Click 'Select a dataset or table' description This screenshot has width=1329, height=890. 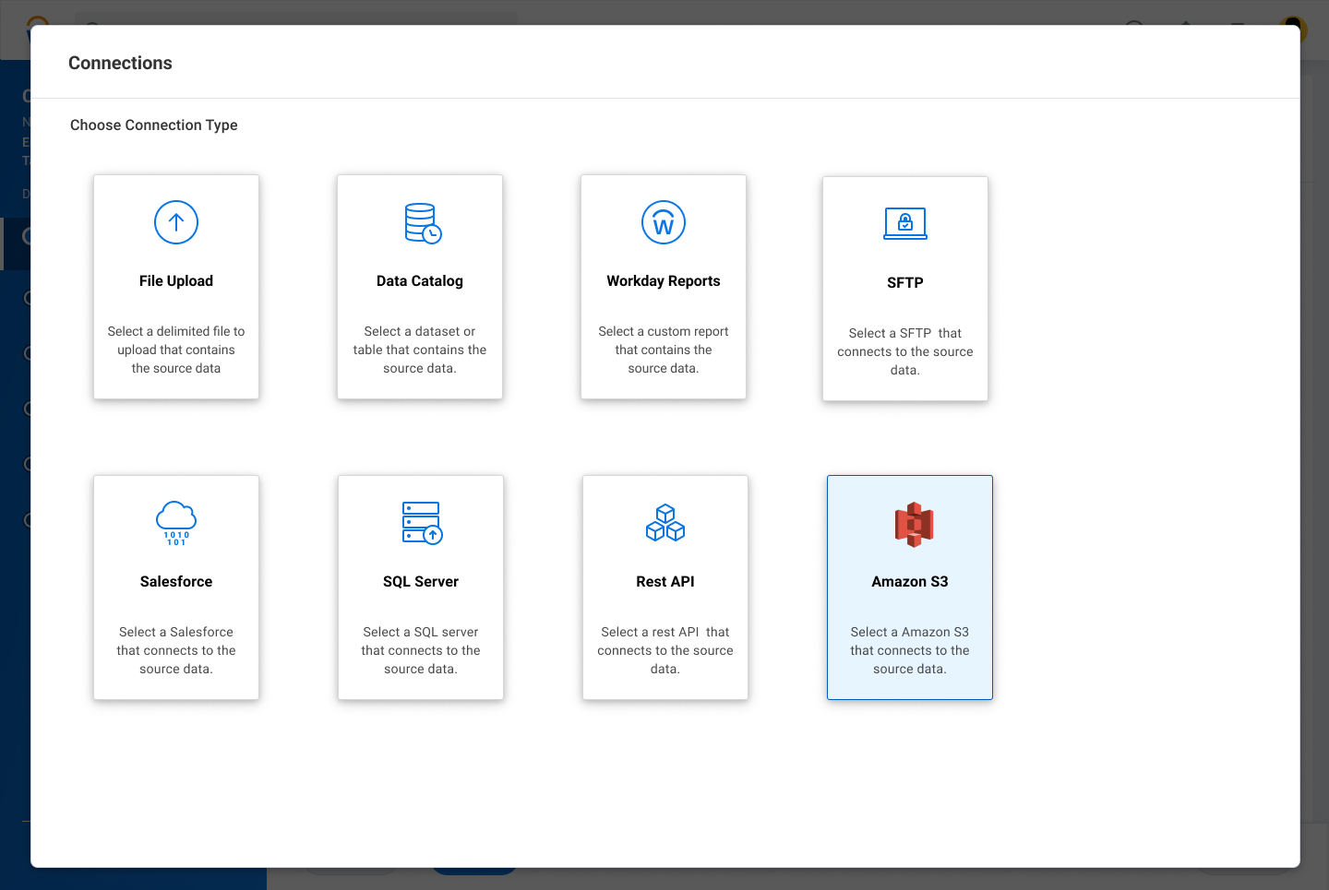point(420,350)
